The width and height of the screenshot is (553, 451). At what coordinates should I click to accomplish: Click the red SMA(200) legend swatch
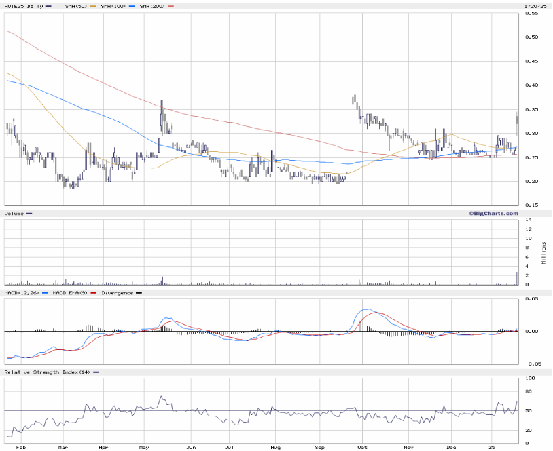[x=171, y=6]
